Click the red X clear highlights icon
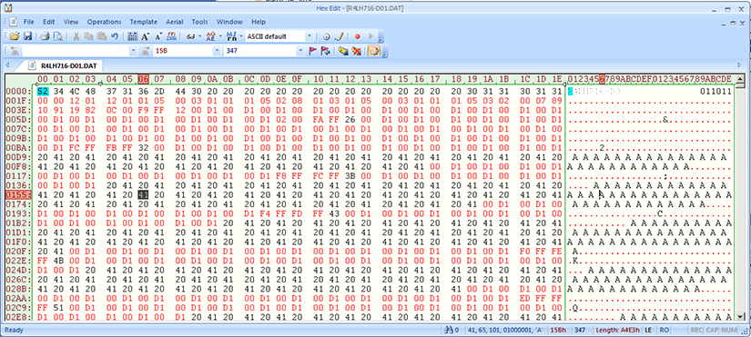The height and width of the screenshot is (337, 751). pos(356,51)
